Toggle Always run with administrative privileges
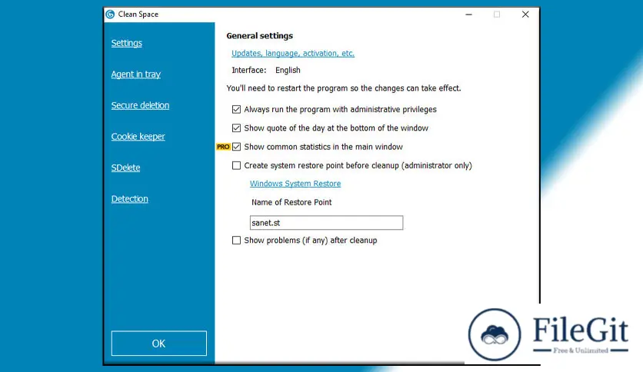Screen dimensions: 643x372 pos(236,109)
